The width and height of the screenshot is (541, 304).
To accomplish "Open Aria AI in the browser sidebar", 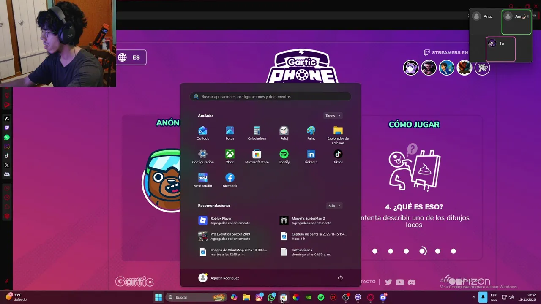I will click(x=7, y=119).
